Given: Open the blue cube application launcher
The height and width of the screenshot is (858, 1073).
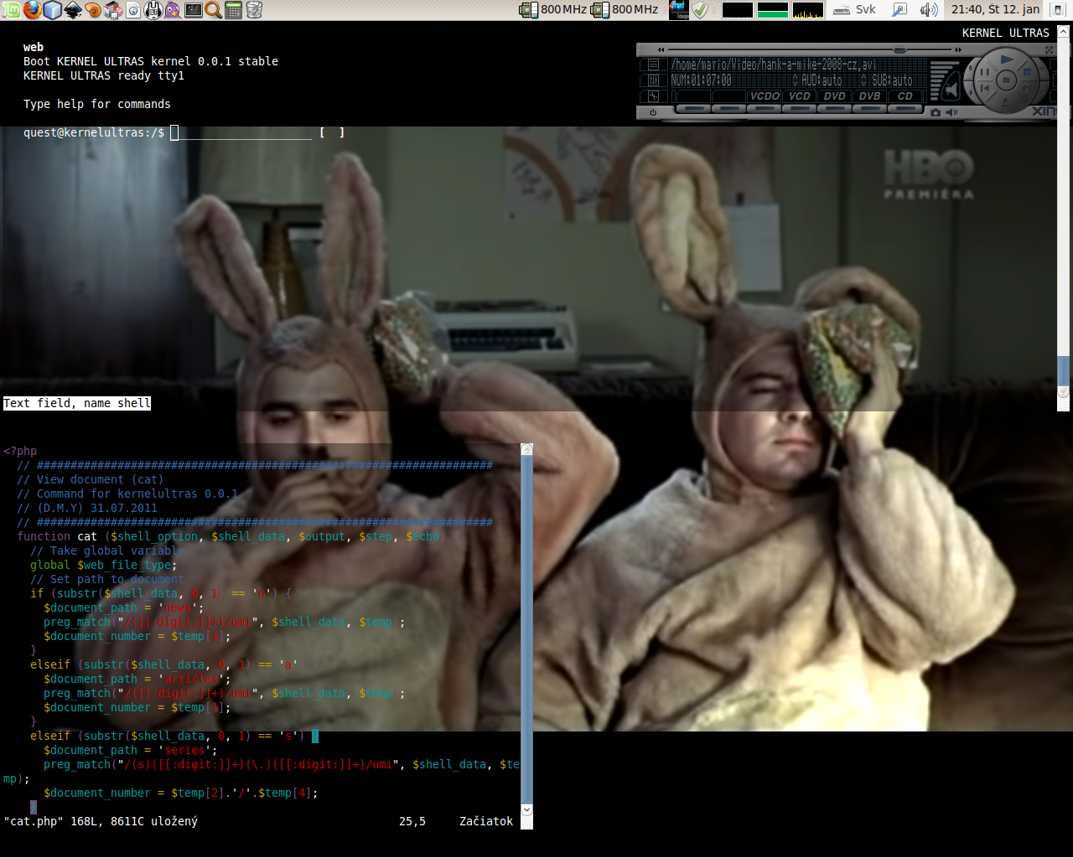Looking at the screenshot, I should click(x=52, y=10).
